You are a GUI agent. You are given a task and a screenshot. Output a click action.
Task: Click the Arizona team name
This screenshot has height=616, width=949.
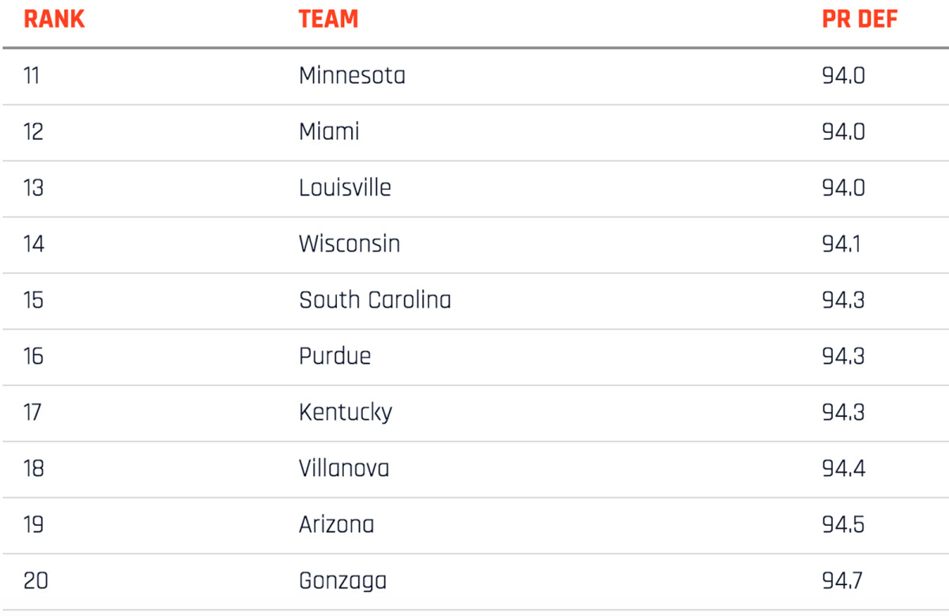coord(336,525)
